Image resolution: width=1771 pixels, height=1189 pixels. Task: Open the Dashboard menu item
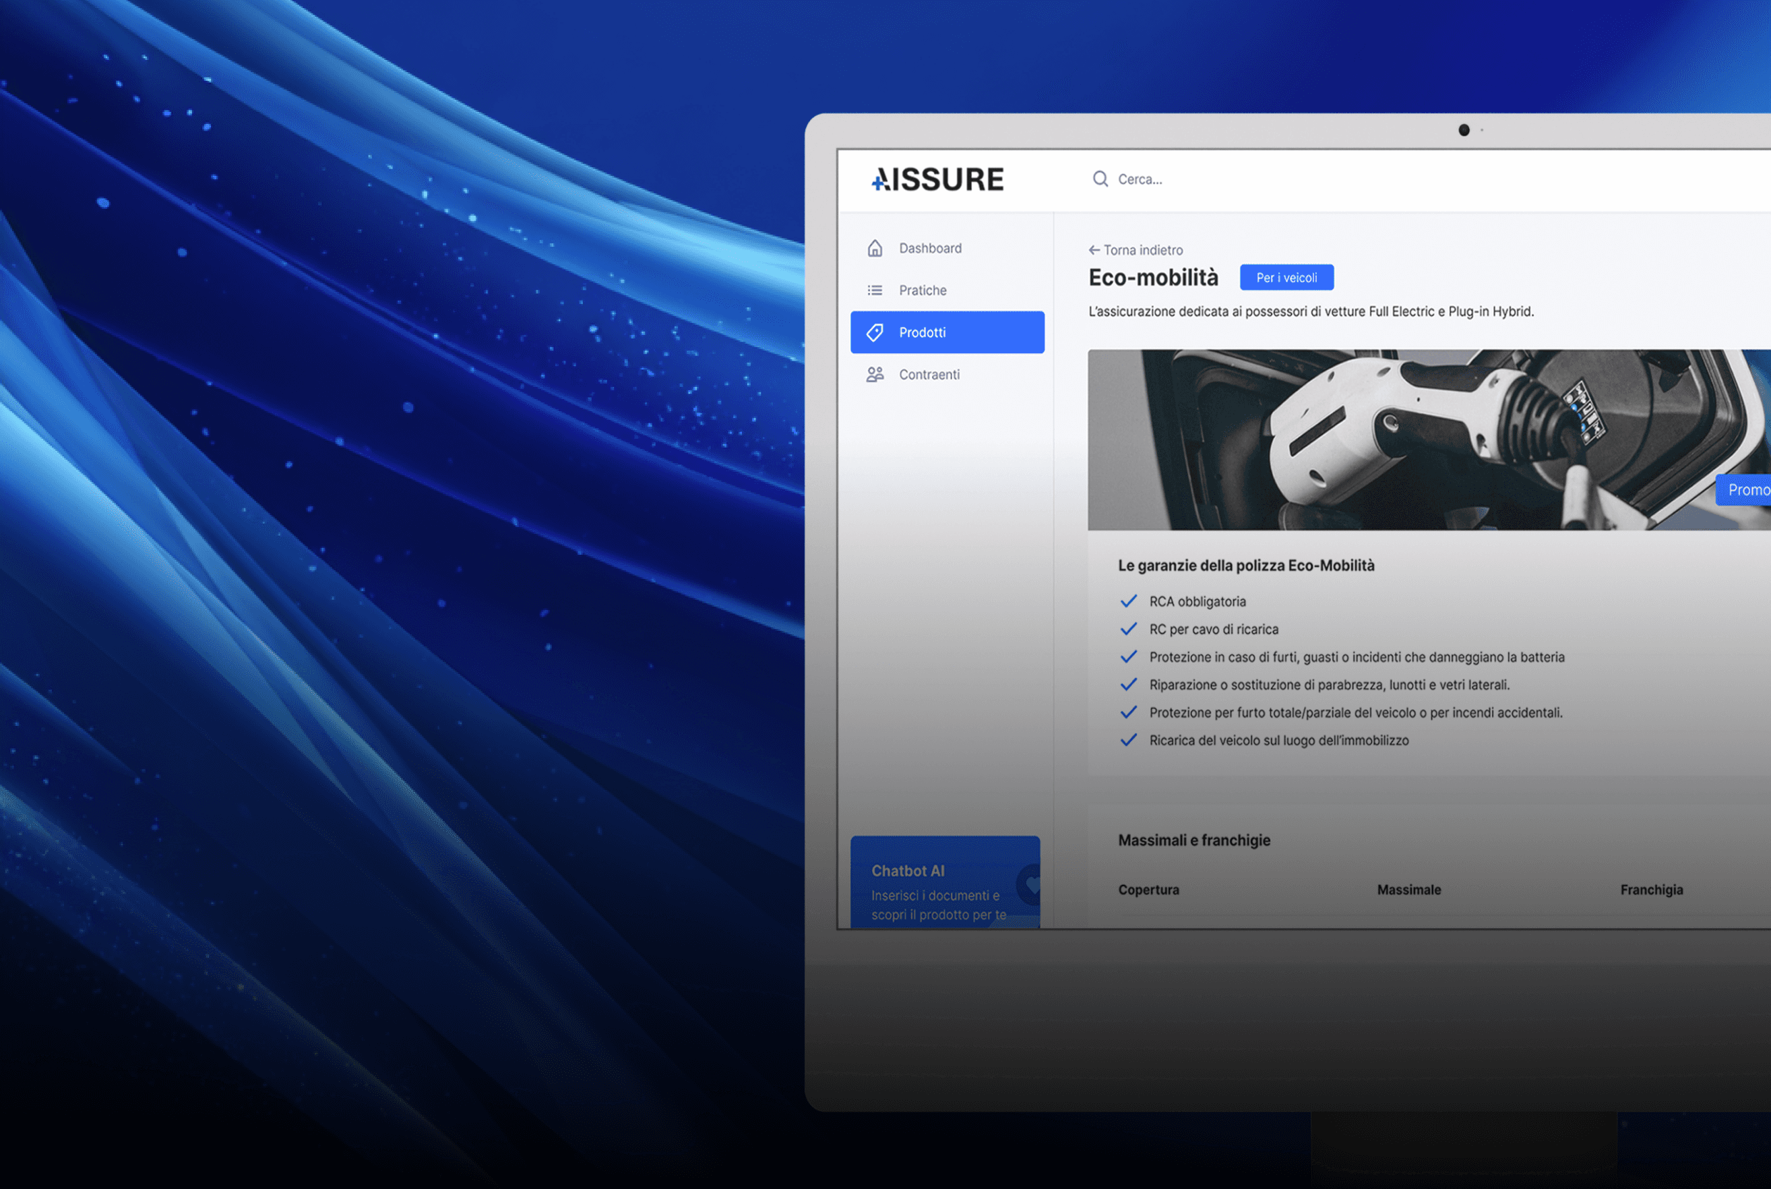(930, 248)
